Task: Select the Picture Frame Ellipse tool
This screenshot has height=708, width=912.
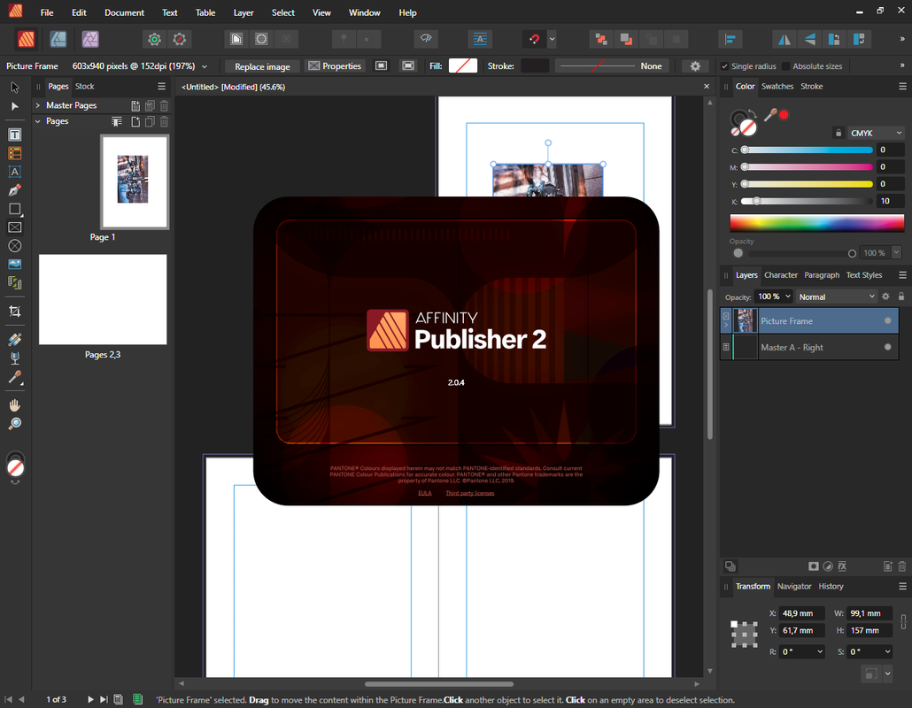Action: (x=14, y=246)
